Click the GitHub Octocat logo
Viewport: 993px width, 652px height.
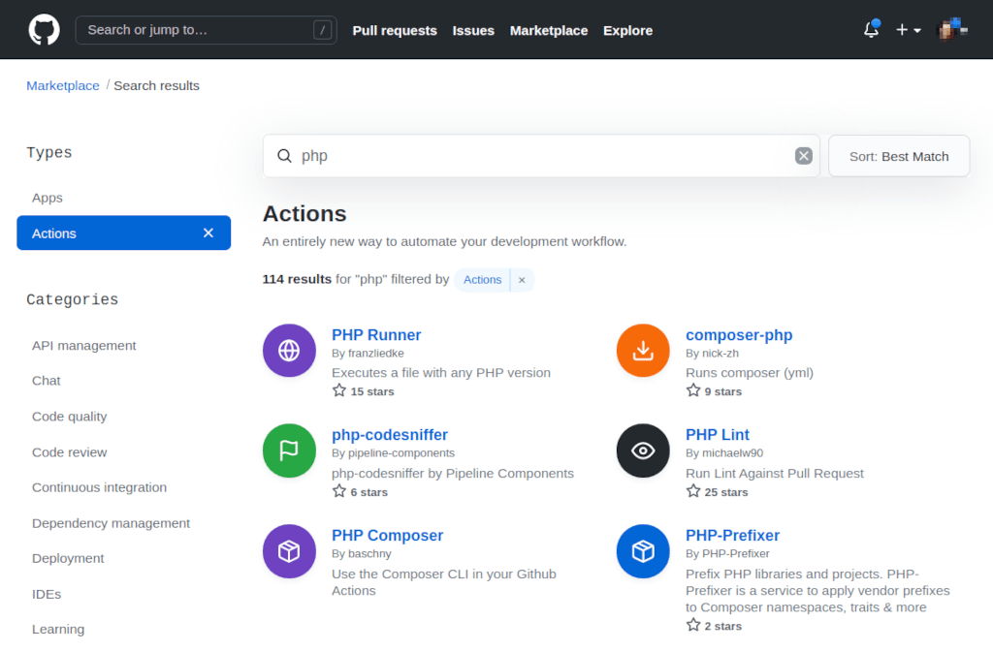pyautogui.click(x=45, y=30)
